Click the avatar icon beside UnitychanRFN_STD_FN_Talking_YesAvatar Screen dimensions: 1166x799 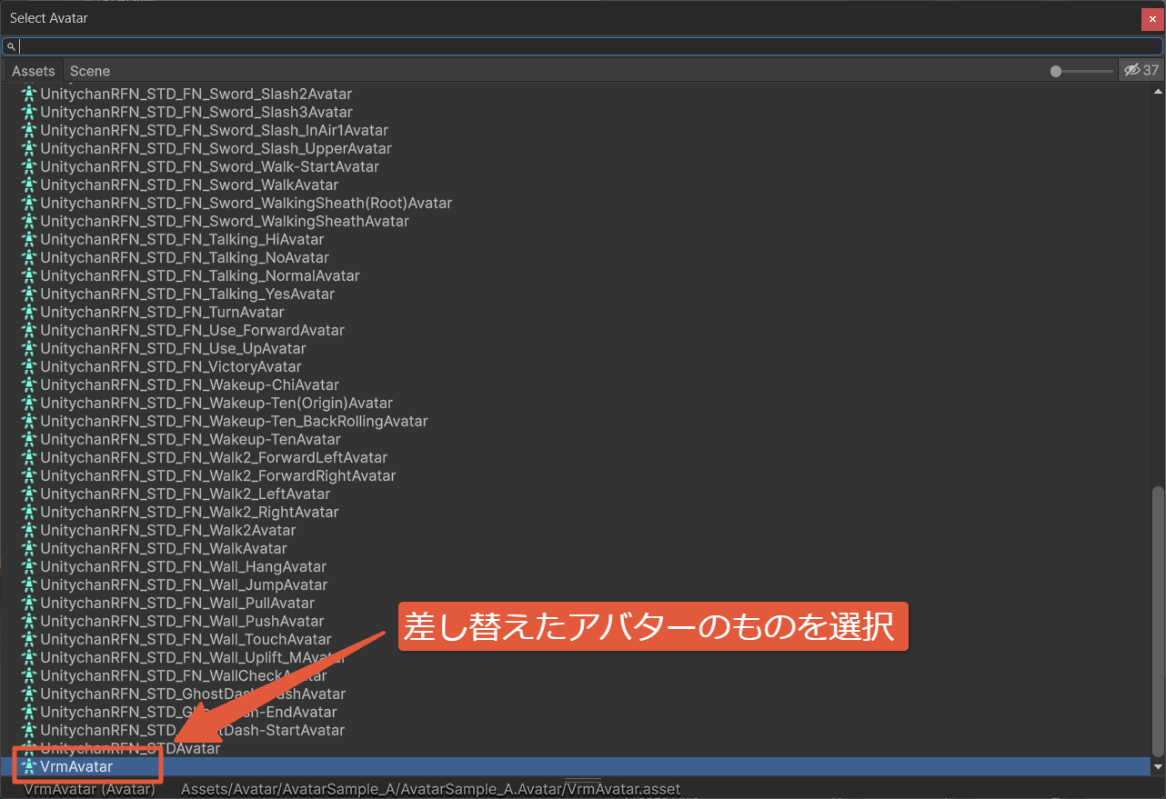coord(29,294)
